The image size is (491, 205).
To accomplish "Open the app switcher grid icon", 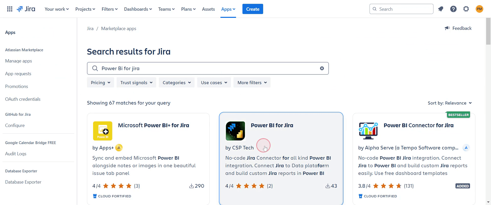I will (x=10, y=9).
